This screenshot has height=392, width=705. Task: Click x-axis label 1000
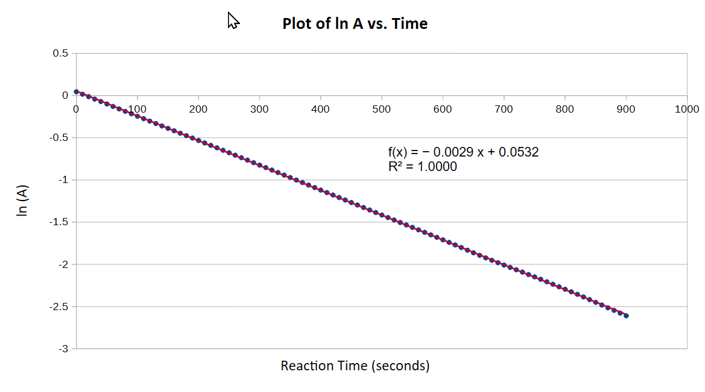point(687,109)
